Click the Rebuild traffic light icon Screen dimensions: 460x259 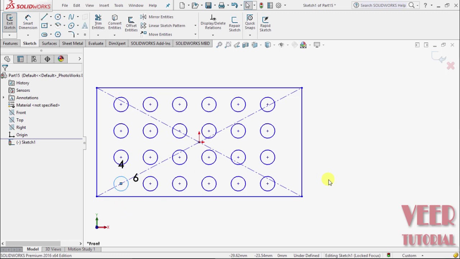[261, 5]
